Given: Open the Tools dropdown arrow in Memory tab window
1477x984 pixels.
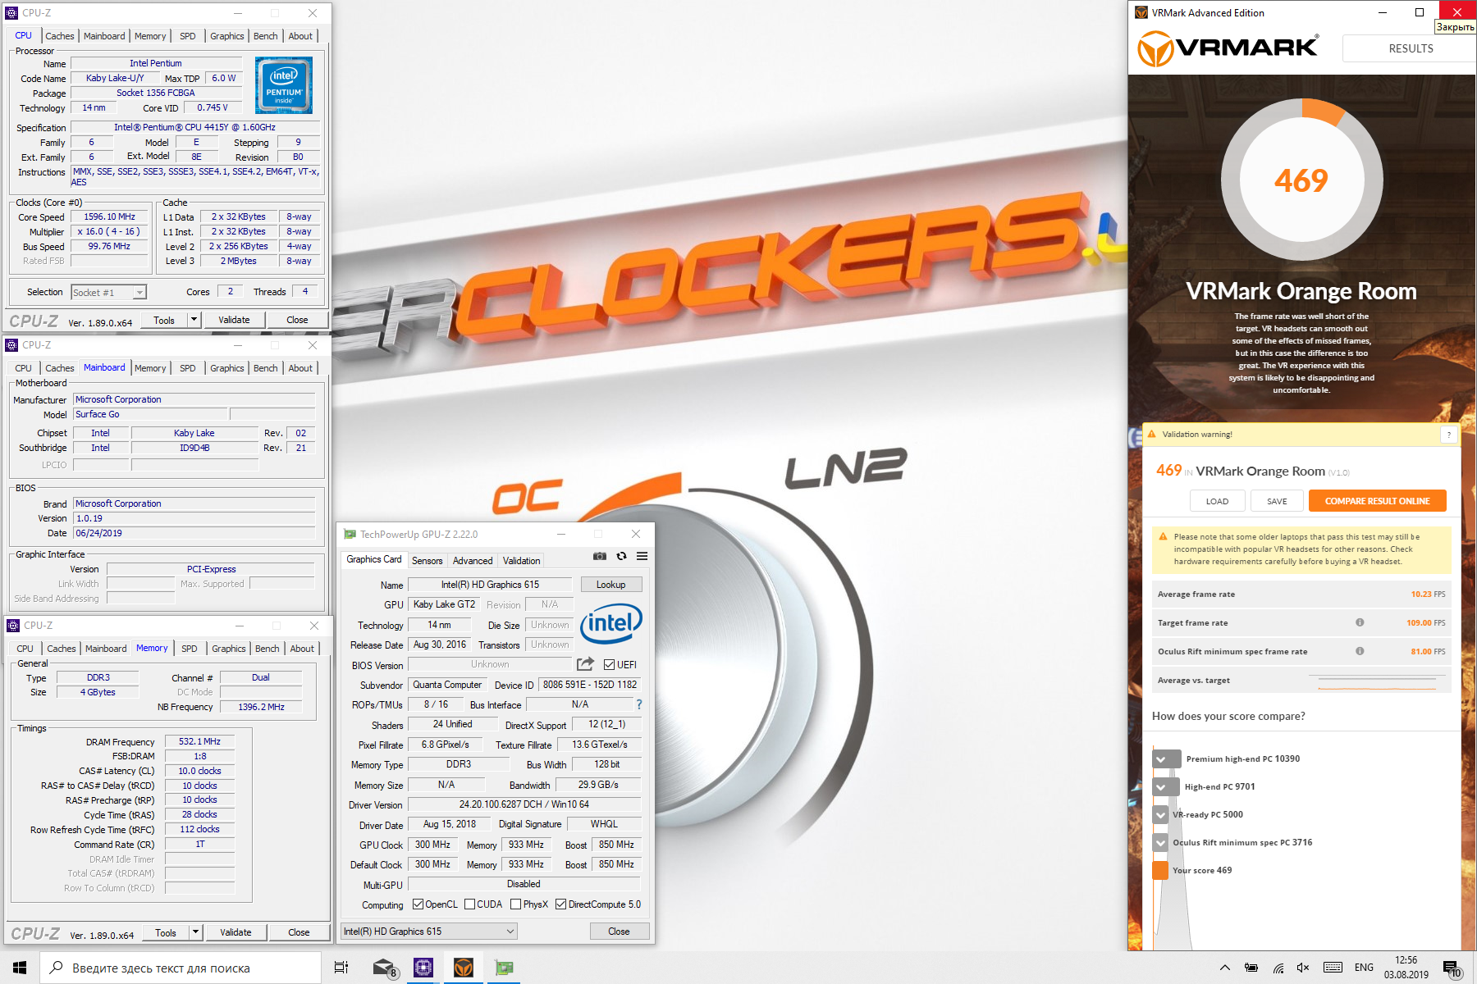Looking at the screenshot, I should pos(196,932).
